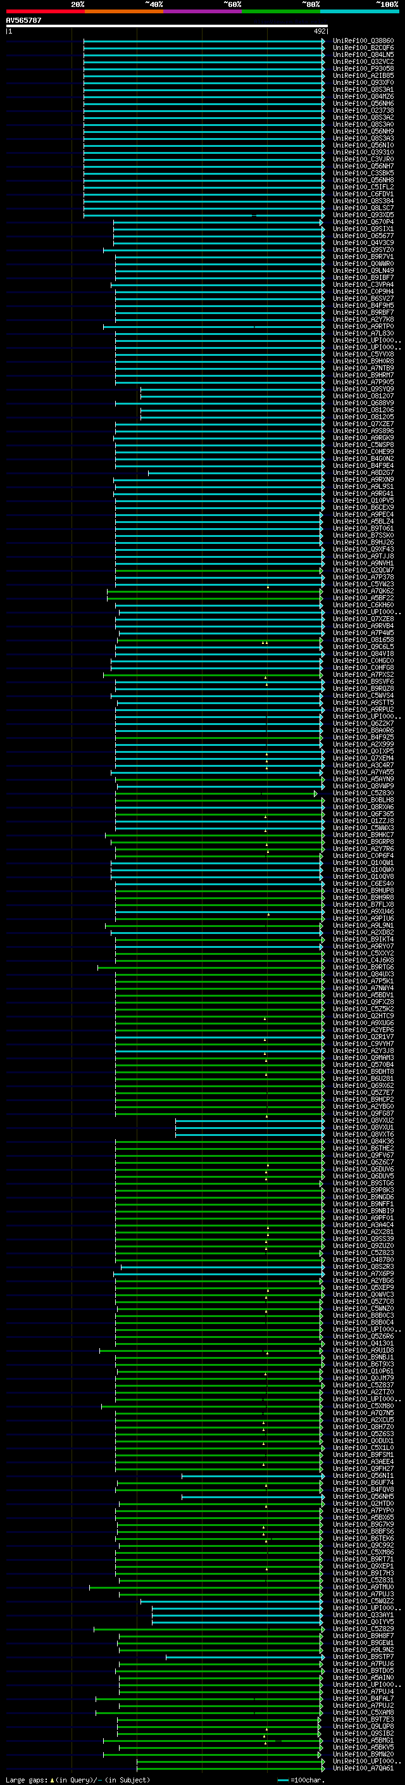Click the cyan ~100% identity legend bar
Screen dimensions: 405x1785
[360, 11]
